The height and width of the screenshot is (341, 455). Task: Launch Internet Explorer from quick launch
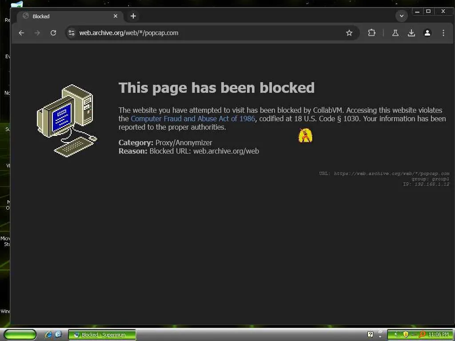tap(49, 335)
